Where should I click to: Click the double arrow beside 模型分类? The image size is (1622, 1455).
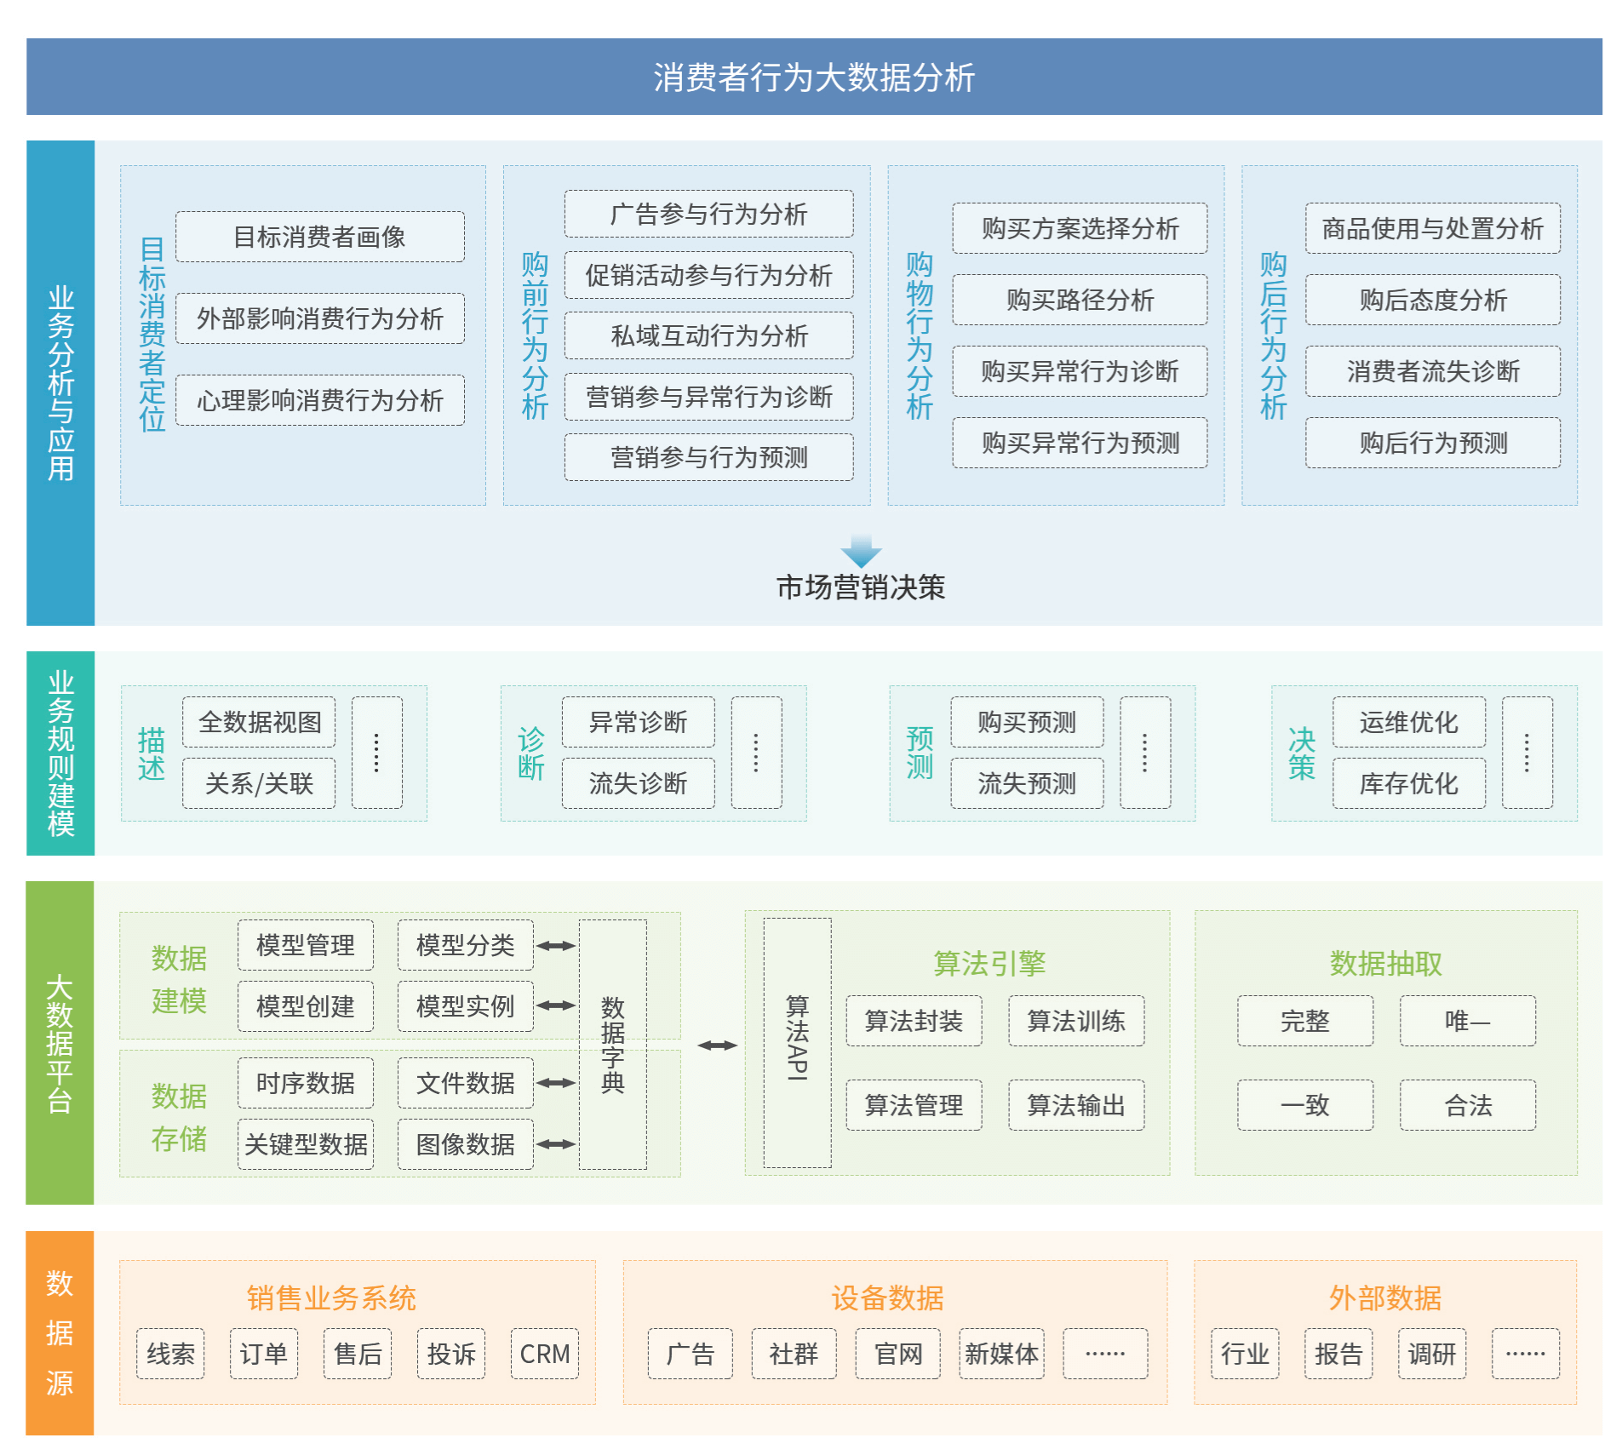[556, 945]
